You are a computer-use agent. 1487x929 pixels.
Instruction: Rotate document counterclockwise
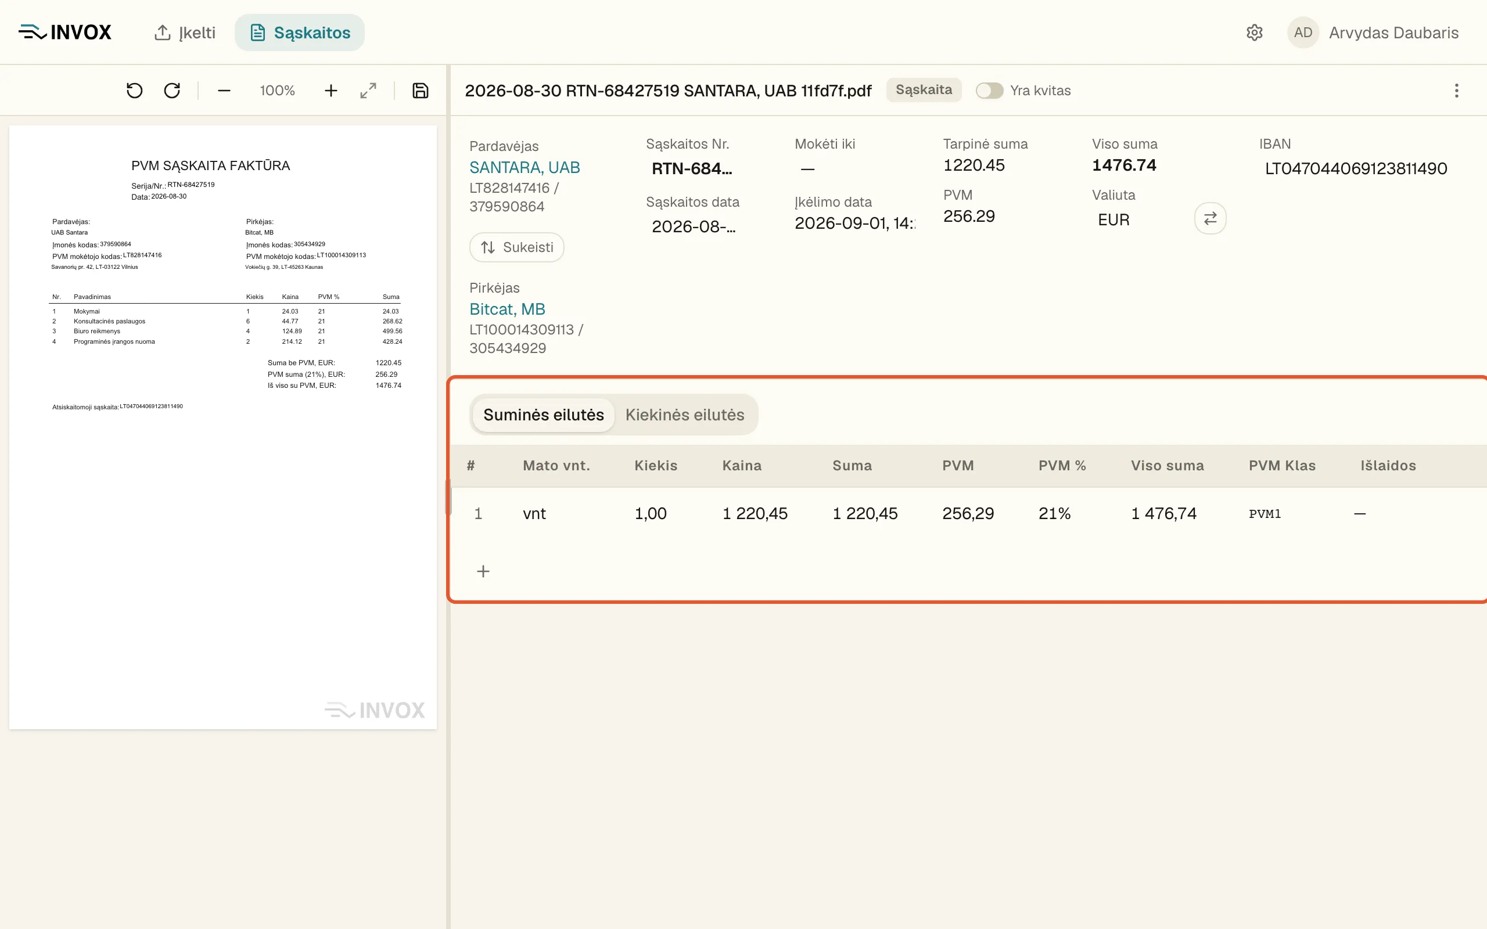pos(135,91)
